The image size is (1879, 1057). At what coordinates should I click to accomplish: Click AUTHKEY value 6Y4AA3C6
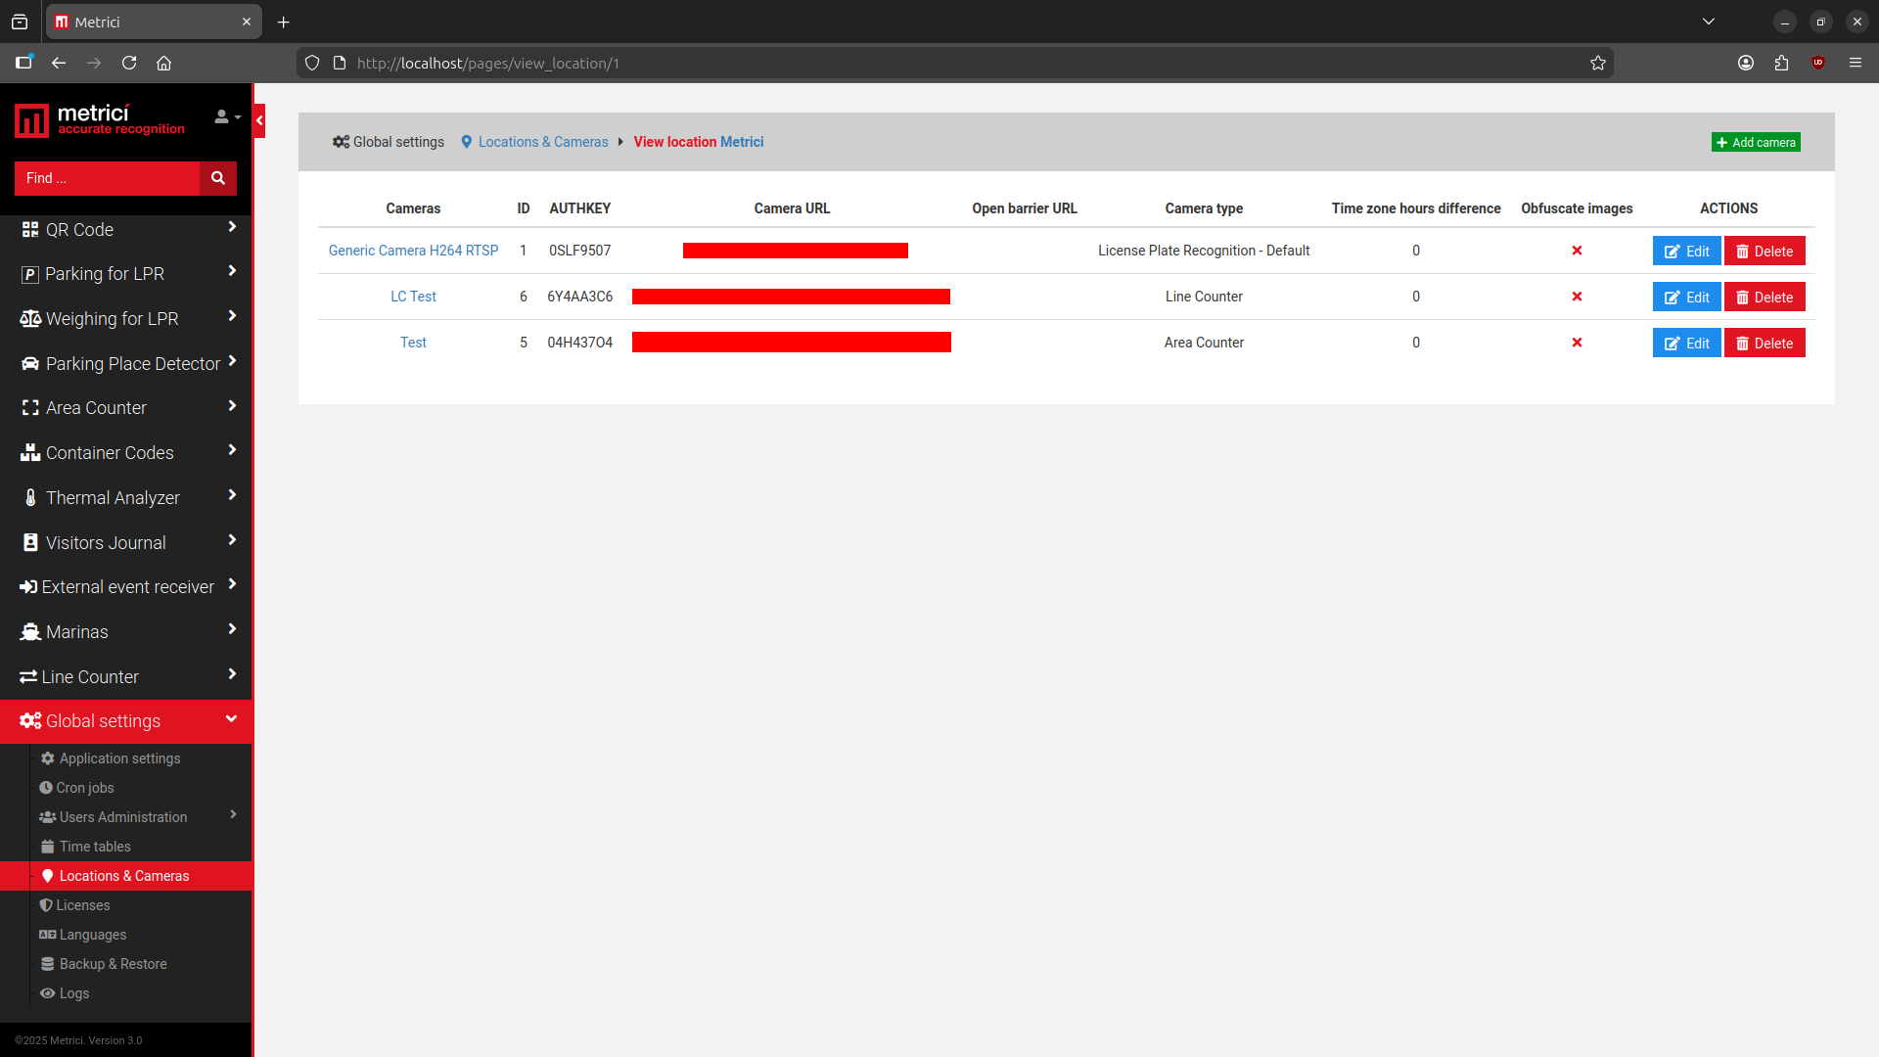click(579, 297)
